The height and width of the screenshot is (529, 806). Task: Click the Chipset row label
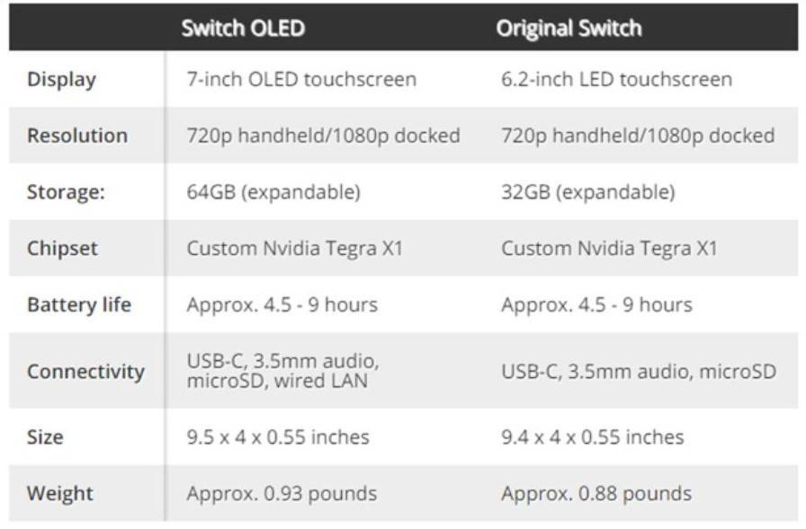click(x=62, y=248)
